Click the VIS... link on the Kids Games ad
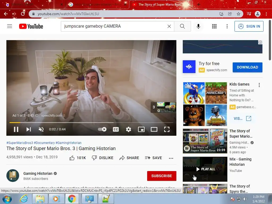This screenshot has width=272, height=204. tap(242, 118)
